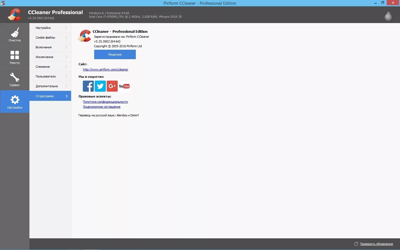Restore down the CCleaner window
The height and width of the screenshot is (250, 400).
pyautogui.click(x=383, y=3)
